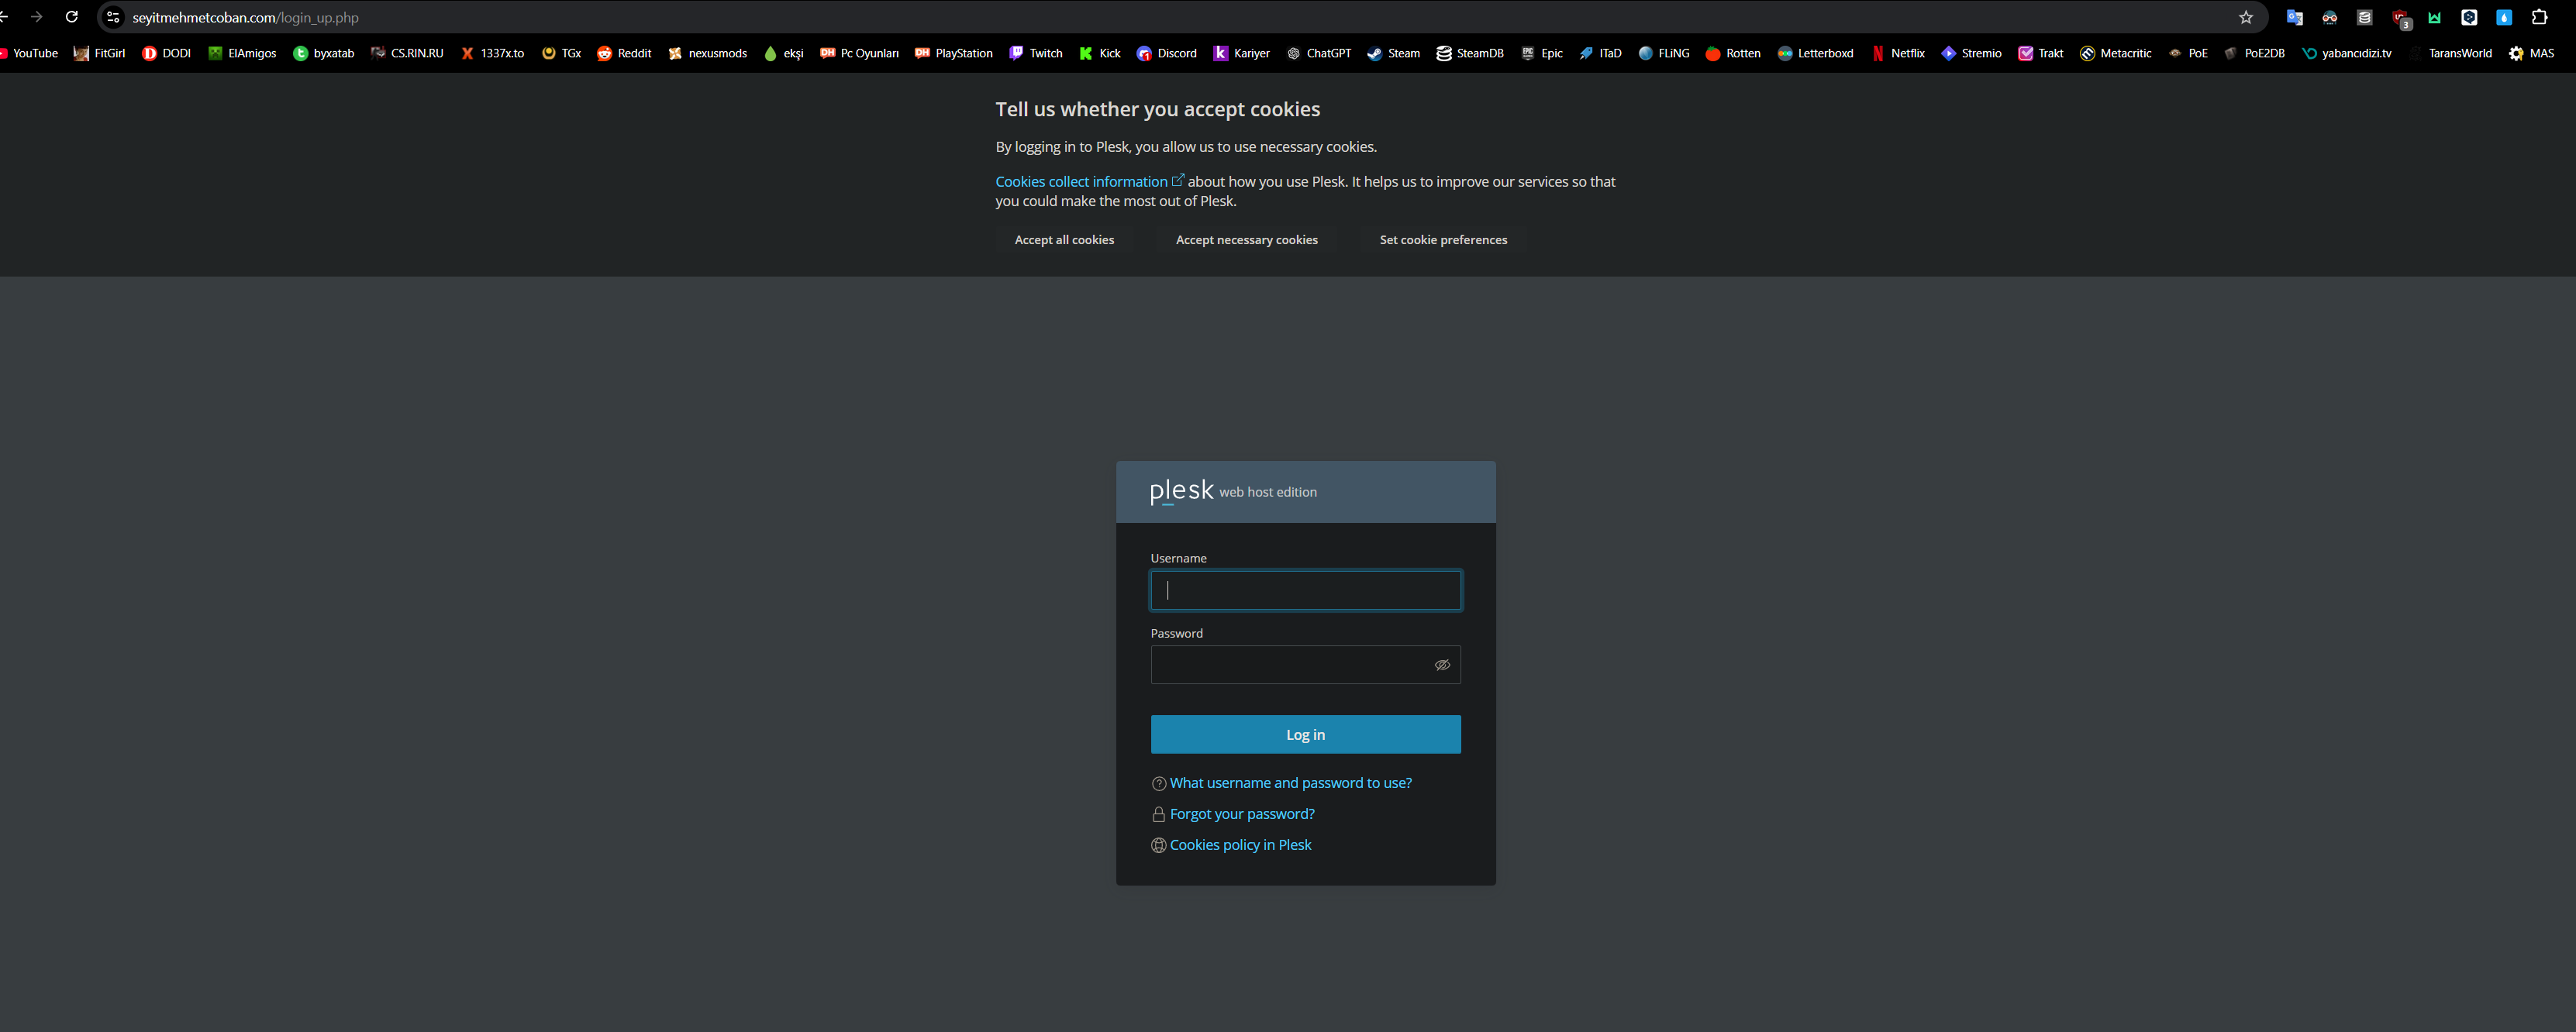Open the Twitch bookmark
The height and width of the screenshot is (1032, 2576).
[x=1036, y=53]
